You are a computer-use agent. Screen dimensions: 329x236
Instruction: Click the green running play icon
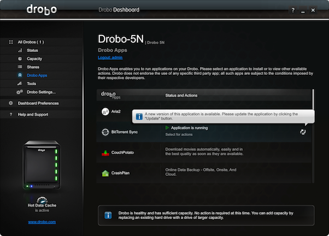point(167,127)
